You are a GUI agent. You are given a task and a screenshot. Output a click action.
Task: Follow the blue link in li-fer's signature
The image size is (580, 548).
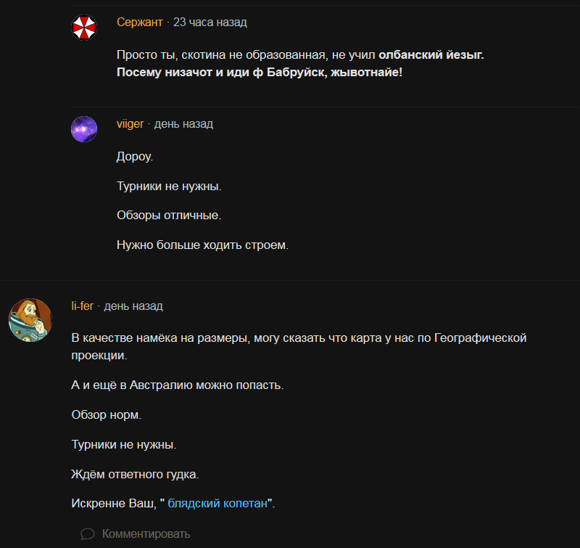tap(218, 504)
